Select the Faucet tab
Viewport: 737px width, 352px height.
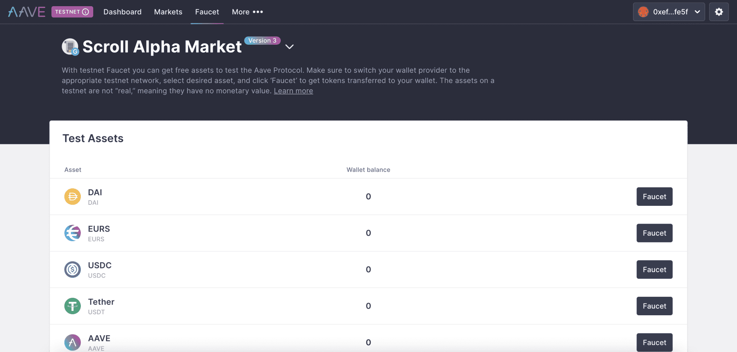(207, 12)
